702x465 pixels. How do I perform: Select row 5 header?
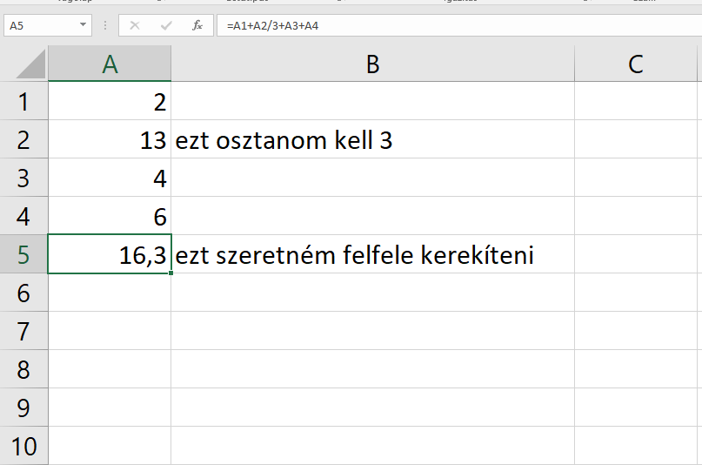tap(23, 254)
